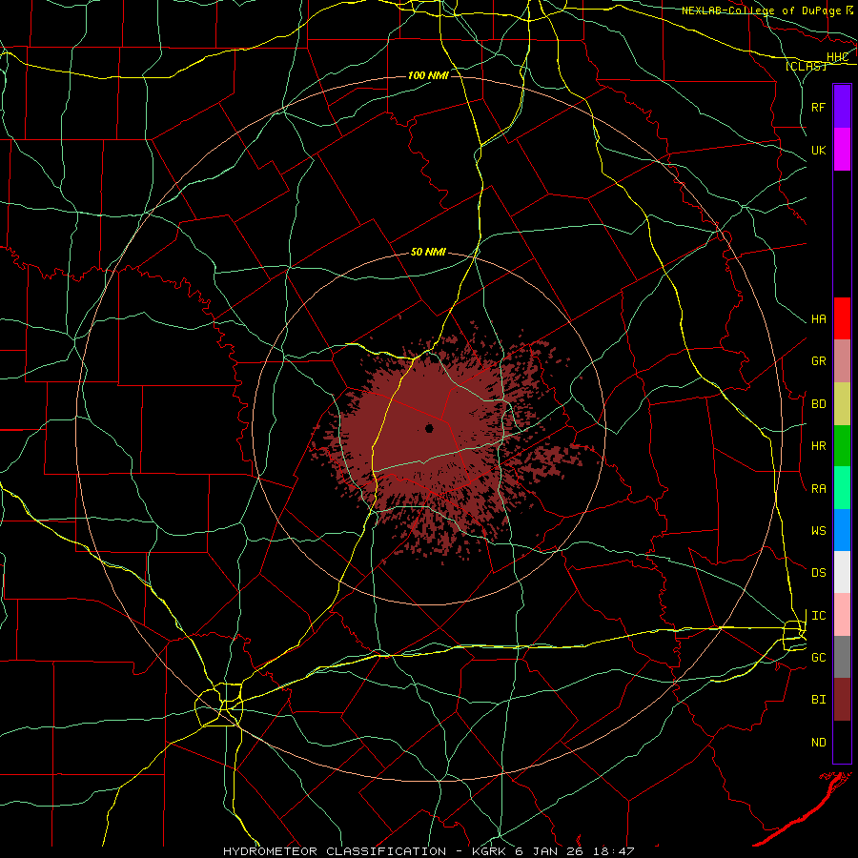Click the WS blue legend swatch

click(842, 530)
